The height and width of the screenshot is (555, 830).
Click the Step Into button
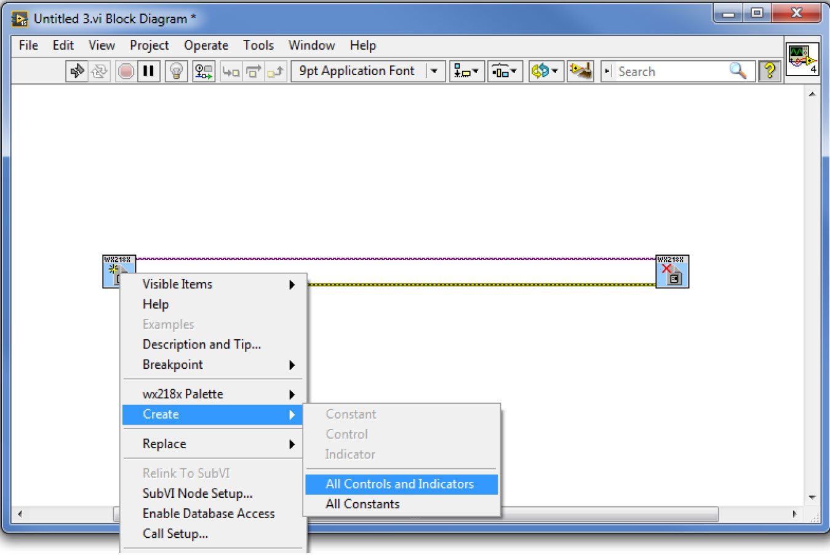click(231, 71)
